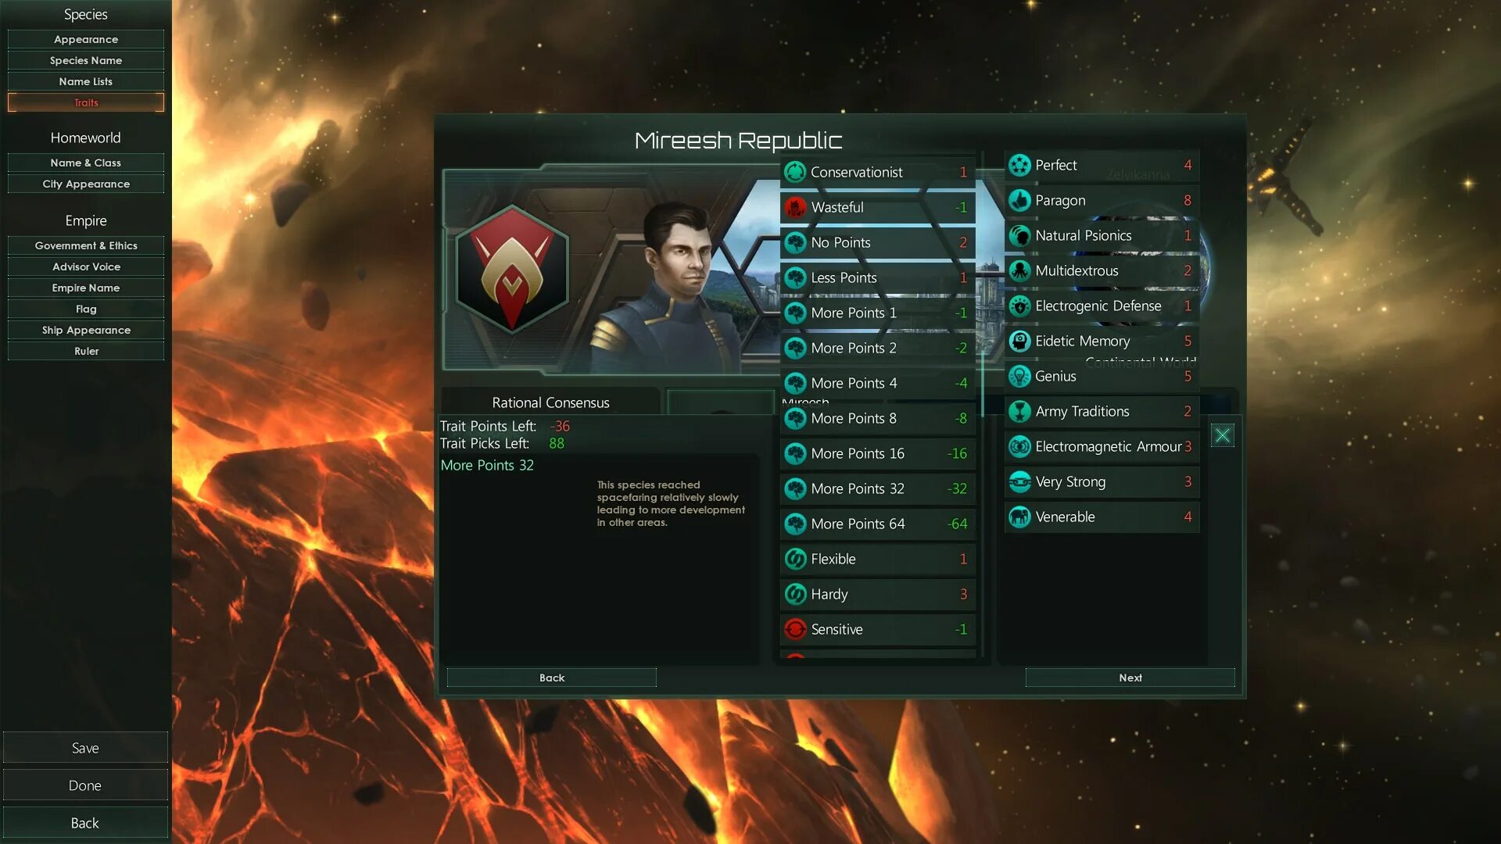Choose the Genius lightbulb icon
The image size is (1501, 844).
(1019, 376)
